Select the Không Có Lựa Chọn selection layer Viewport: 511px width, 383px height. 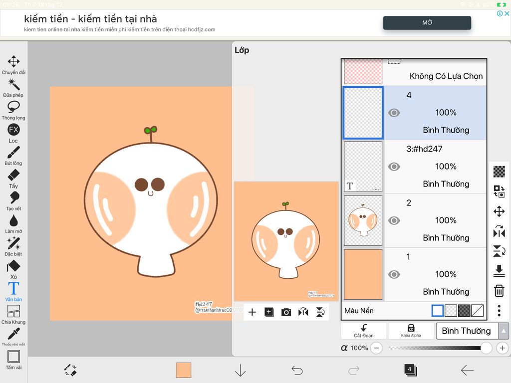415,72
